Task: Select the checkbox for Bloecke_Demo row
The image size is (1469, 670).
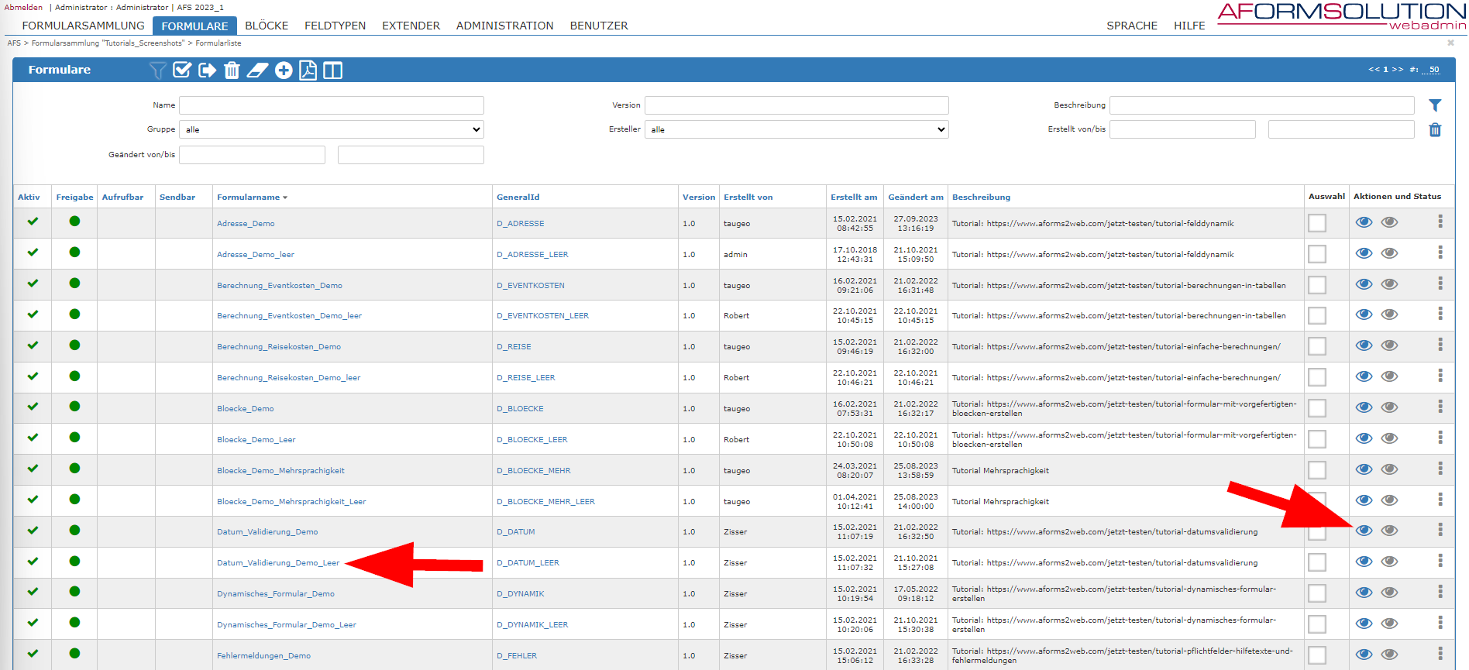Action: coord(1317,408)
